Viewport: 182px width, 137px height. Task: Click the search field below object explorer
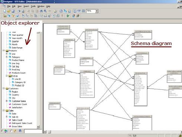(33, 131)
